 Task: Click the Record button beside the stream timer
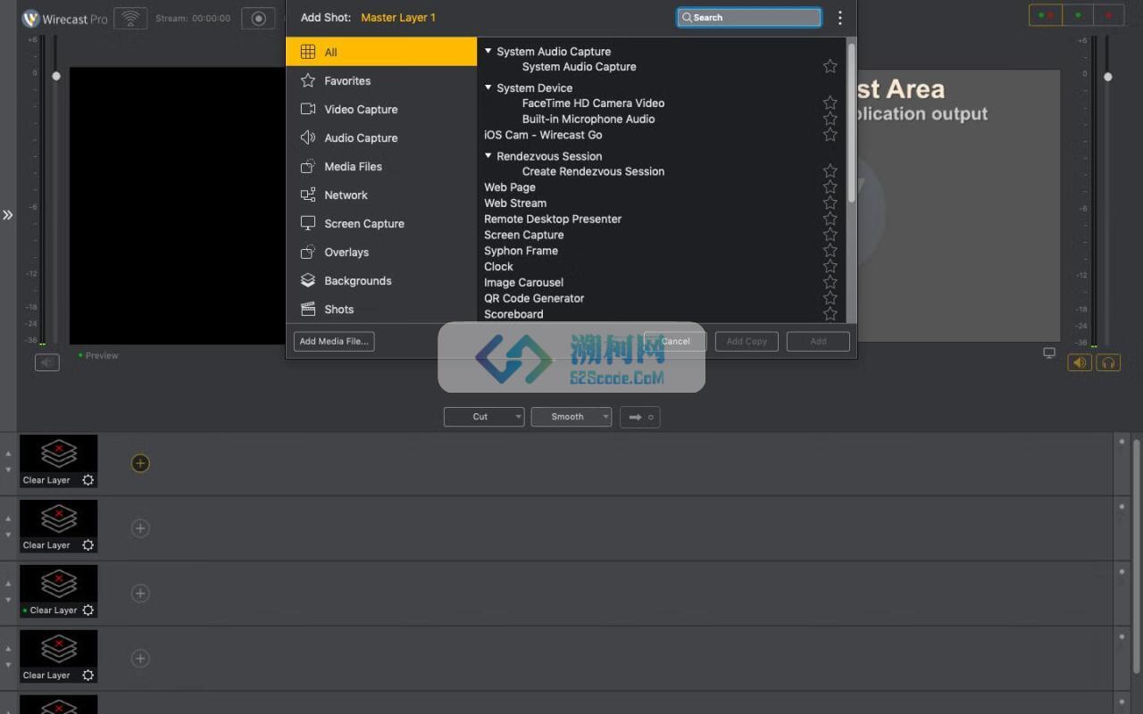(x=258, y=18)
